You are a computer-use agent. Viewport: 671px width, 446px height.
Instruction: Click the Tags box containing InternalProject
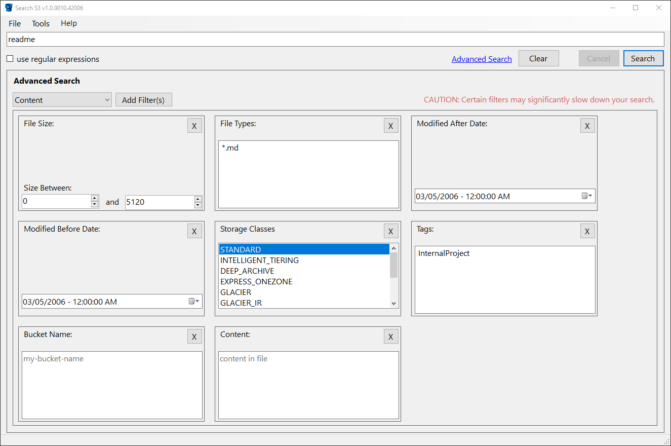tap(505, 280)
